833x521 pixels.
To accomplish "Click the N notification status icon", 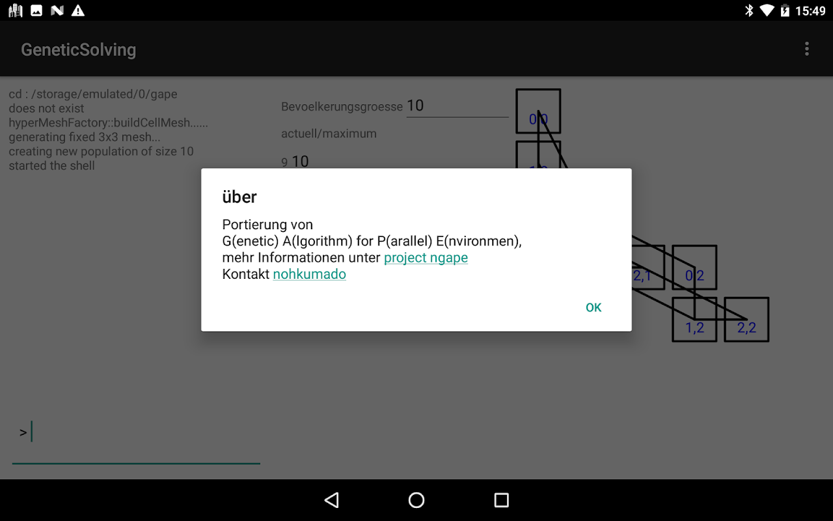I will (57, 10).
